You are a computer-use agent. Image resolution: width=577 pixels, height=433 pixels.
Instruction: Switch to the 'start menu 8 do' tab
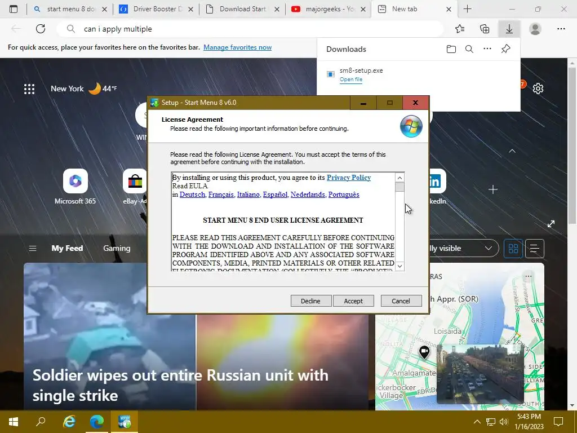click(x=70, y=9)
